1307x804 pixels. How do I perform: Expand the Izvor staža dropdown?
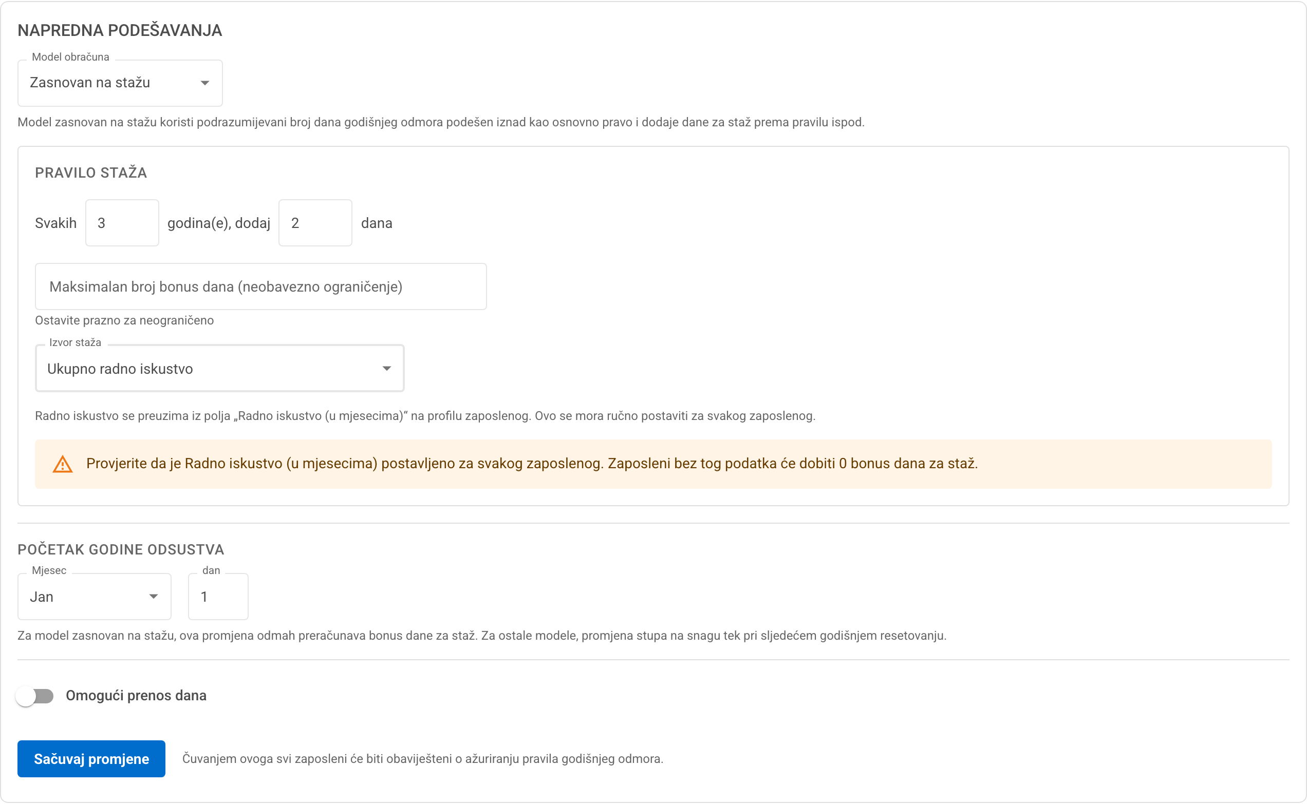pyautogui.click(x=220, y=369)
